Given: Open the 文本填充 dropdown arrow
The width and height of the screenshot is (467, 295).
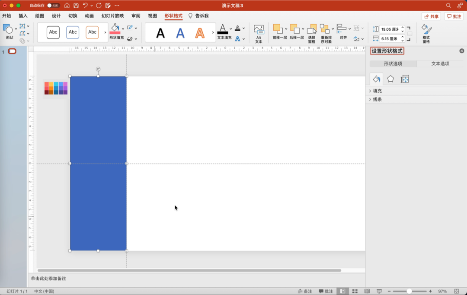Looking at the screenshot, I should 231,29.
